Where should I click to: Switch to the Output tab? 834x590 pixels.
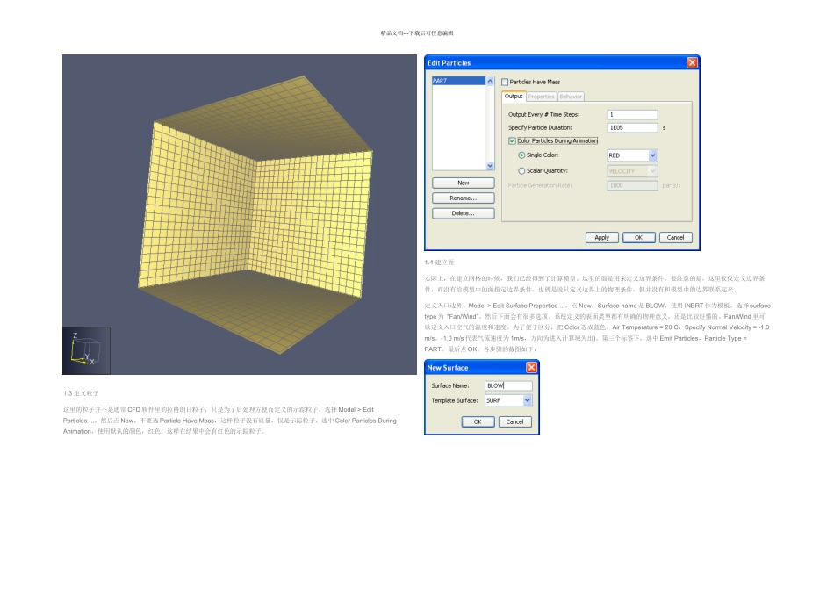pyautogui.click(x=514, y=97)
